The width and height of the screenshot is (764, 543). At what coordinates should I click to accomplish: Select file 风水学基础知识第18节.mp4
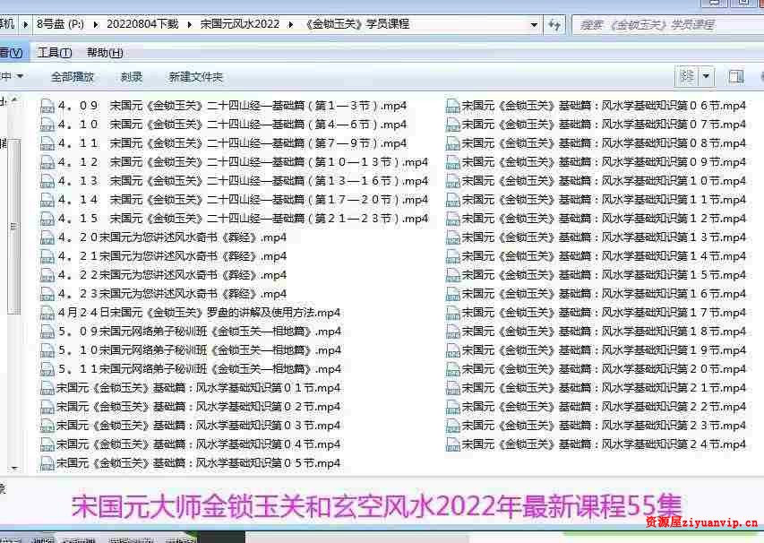coord(596,332)
